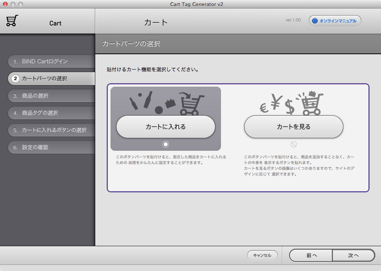Proceed with the 次へ button

[x=354, y=255]
